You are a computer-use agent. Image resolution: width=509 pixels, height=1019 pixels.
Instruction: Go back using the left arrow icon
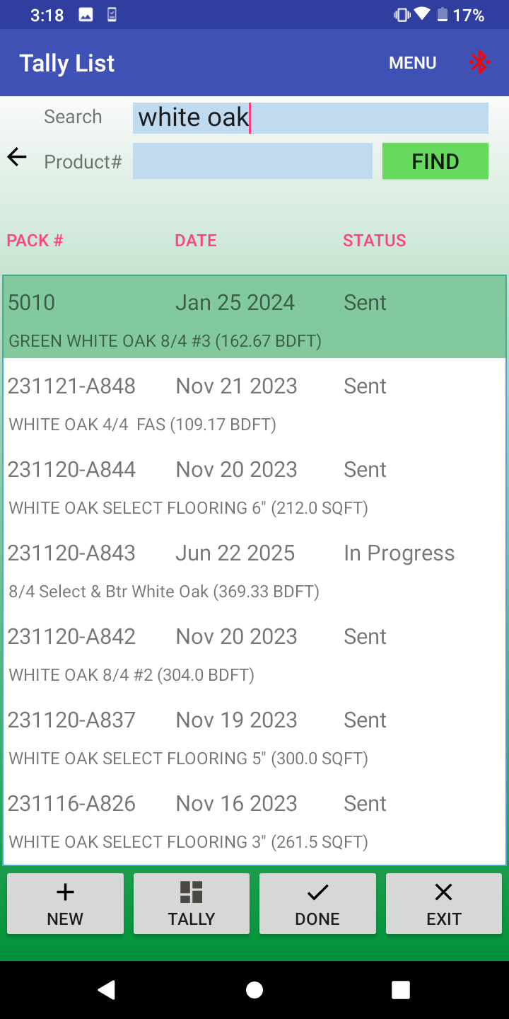[x=17, y=157]
